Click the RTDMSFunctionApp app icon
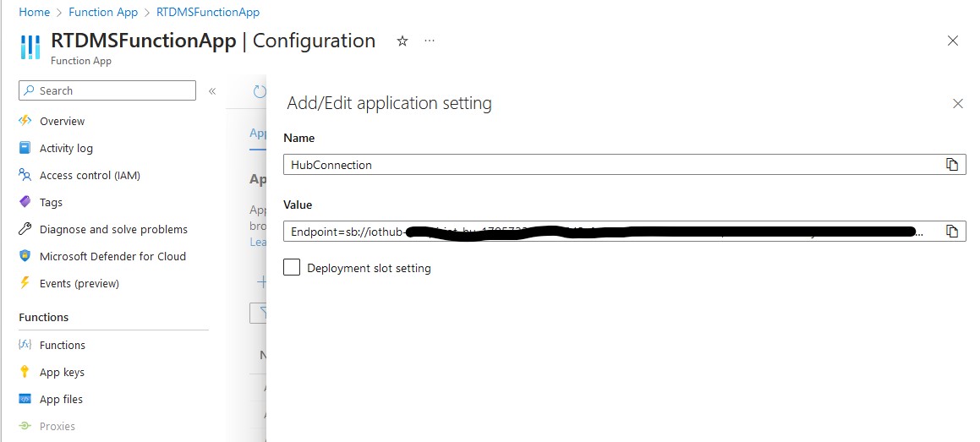Image resolution: width=980 pixels, height=442 pixels. (x=30, y=46)
